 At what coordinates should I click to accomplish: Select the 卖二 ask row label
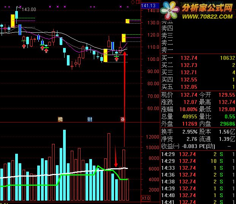(x=167, y=43)
